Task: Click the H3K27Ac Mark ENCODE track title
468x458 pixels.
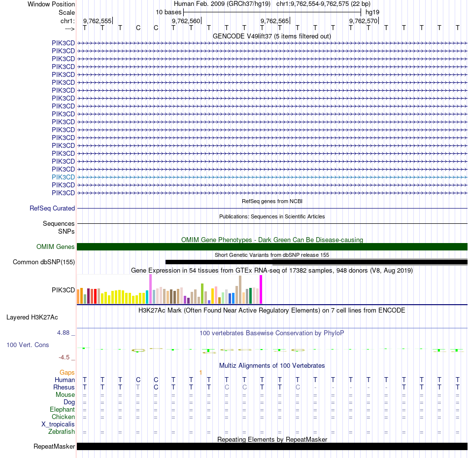Action: (x=272, y=311)
